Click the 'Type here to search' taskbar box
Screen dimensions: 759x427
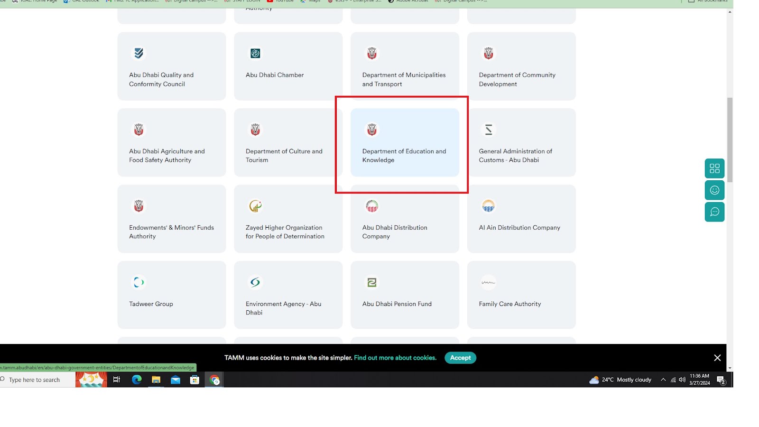pyautogui.click(x=37, y=380)
